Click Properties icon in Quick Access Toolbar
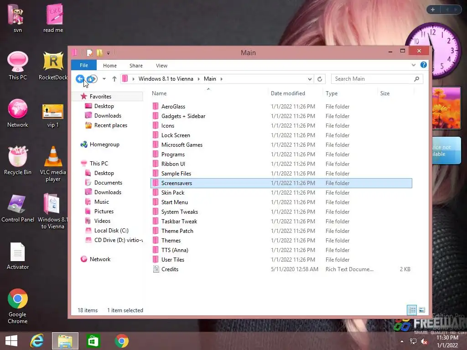Image resolution: width=467 pixels, height=350 pixels. pyautogui.click(x=89, y=53)
